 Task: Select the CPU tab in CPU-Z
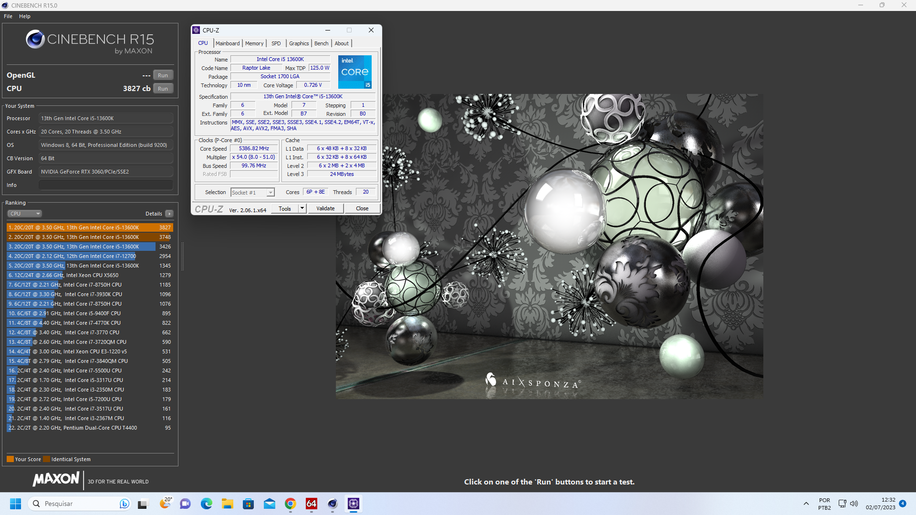[x=203, y=43]
